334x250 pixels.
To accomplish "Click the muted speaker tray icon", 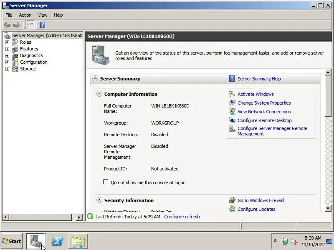I will (294, 242).
